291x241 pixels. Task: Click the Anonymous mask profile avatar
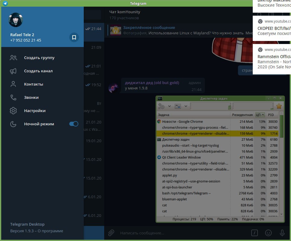[16, 20]
